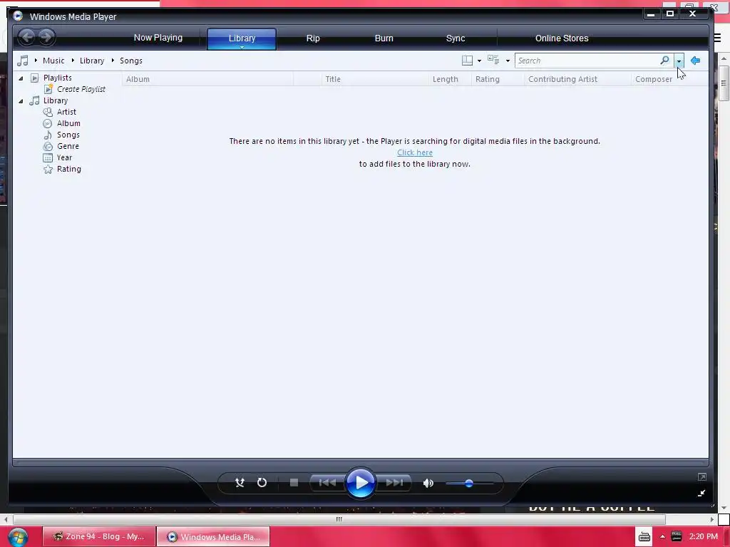Show hidden system tray icons

(662, 537)
